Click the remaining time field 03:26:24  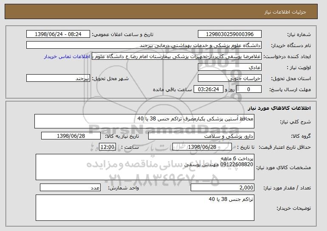click(x=209, y=89)
